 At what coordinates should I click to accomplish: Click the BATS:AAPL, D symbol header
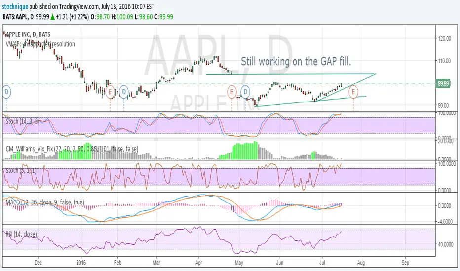18,17
